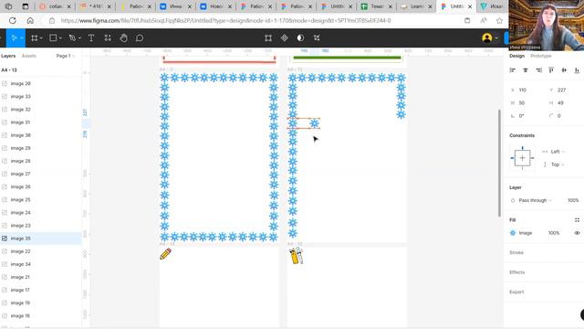584x329 pixels.
Task: Click Layer opacity 100% field
Action: (x=573, y=200)
